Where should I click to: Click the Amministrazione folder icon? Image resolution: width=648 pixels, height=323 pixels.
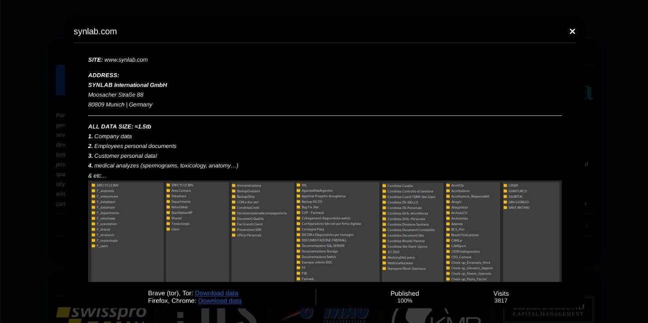[233, 186]
